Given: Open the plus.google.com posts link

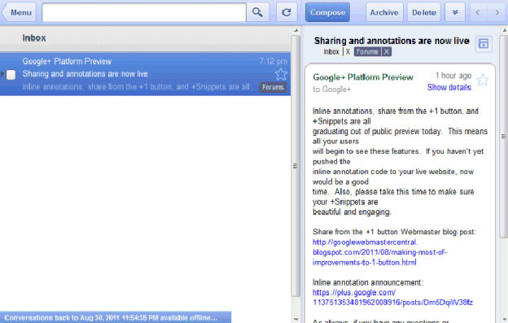Looking at the screenshot, I should click(x=392, y=298).
